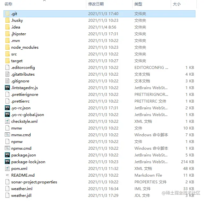Select the node_modules folder name
The height and width of the screenshot is (201, 206).
[x=25, y=47]
